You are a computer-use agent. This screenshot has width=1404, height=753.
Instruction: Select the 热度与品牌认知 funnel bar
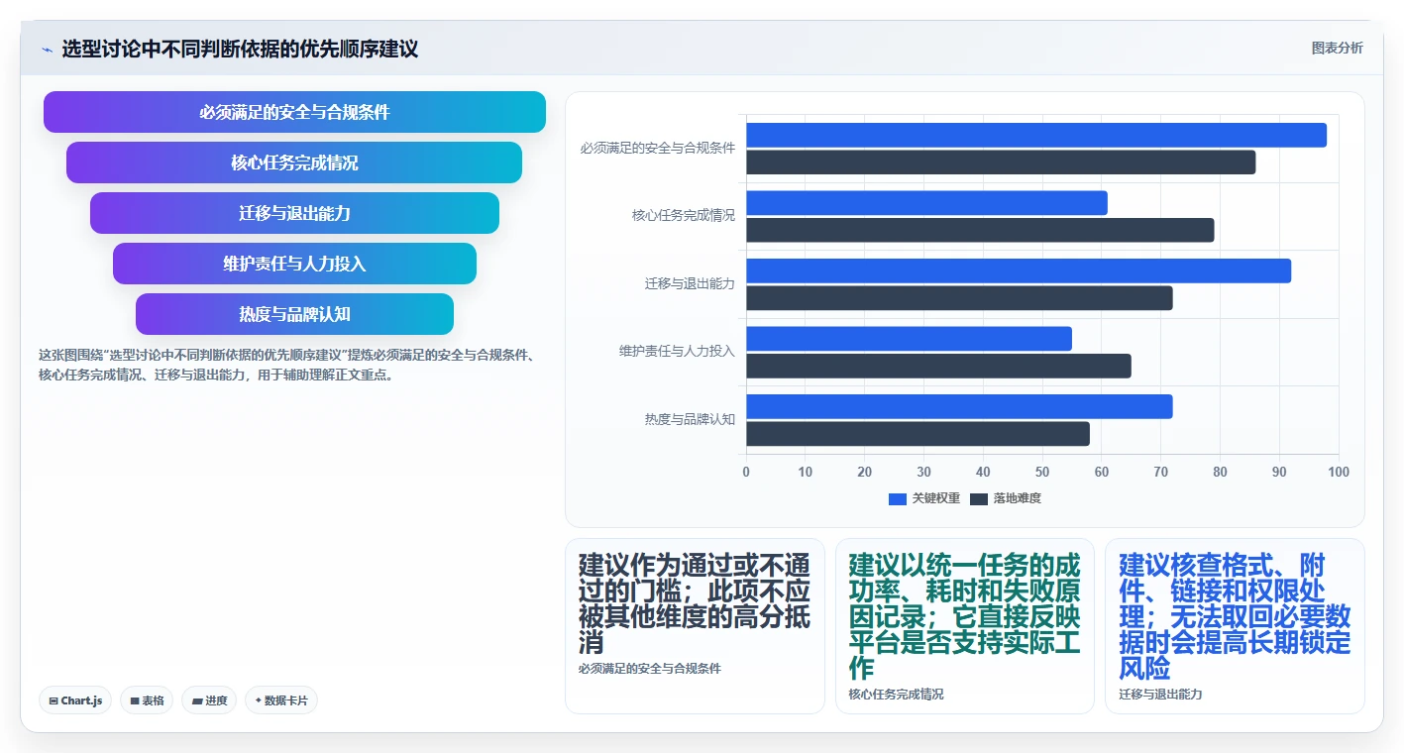[x=294, y=314]
